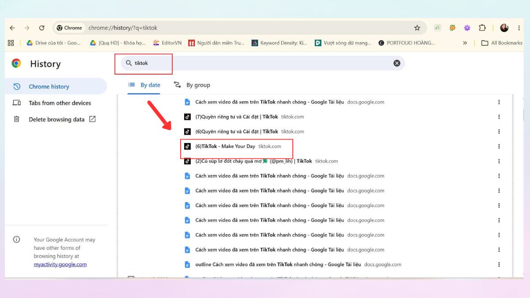Image resolution: width=530 pixels, height=298 pixels.
Task: Open the PORTFOLIO HOÀNG bookmark
Action: point(407,43)
